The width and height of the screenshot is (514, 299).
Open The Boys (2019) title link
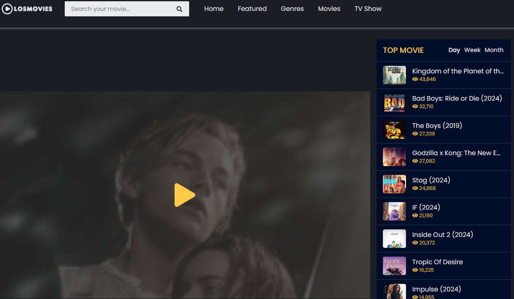coord(437,126)
